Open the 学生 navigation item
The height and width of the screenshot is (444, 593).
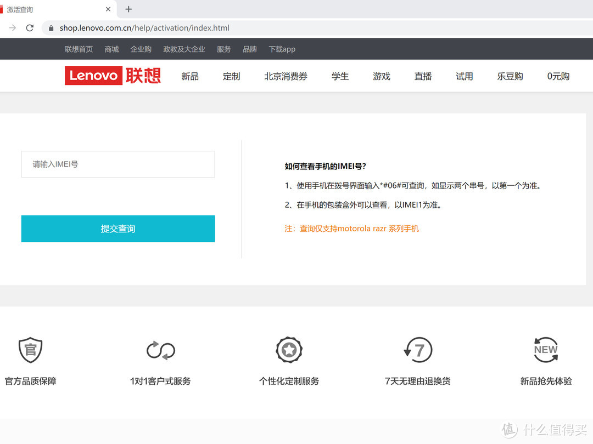pos(340,77)
